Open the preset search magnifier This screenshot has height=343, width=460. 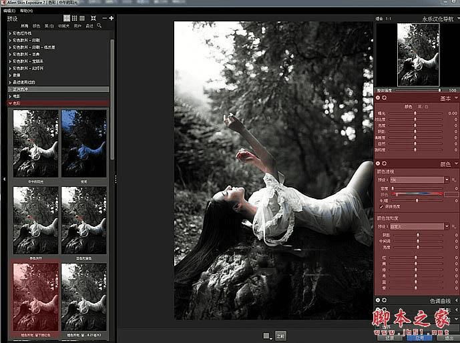coord(99,25)
